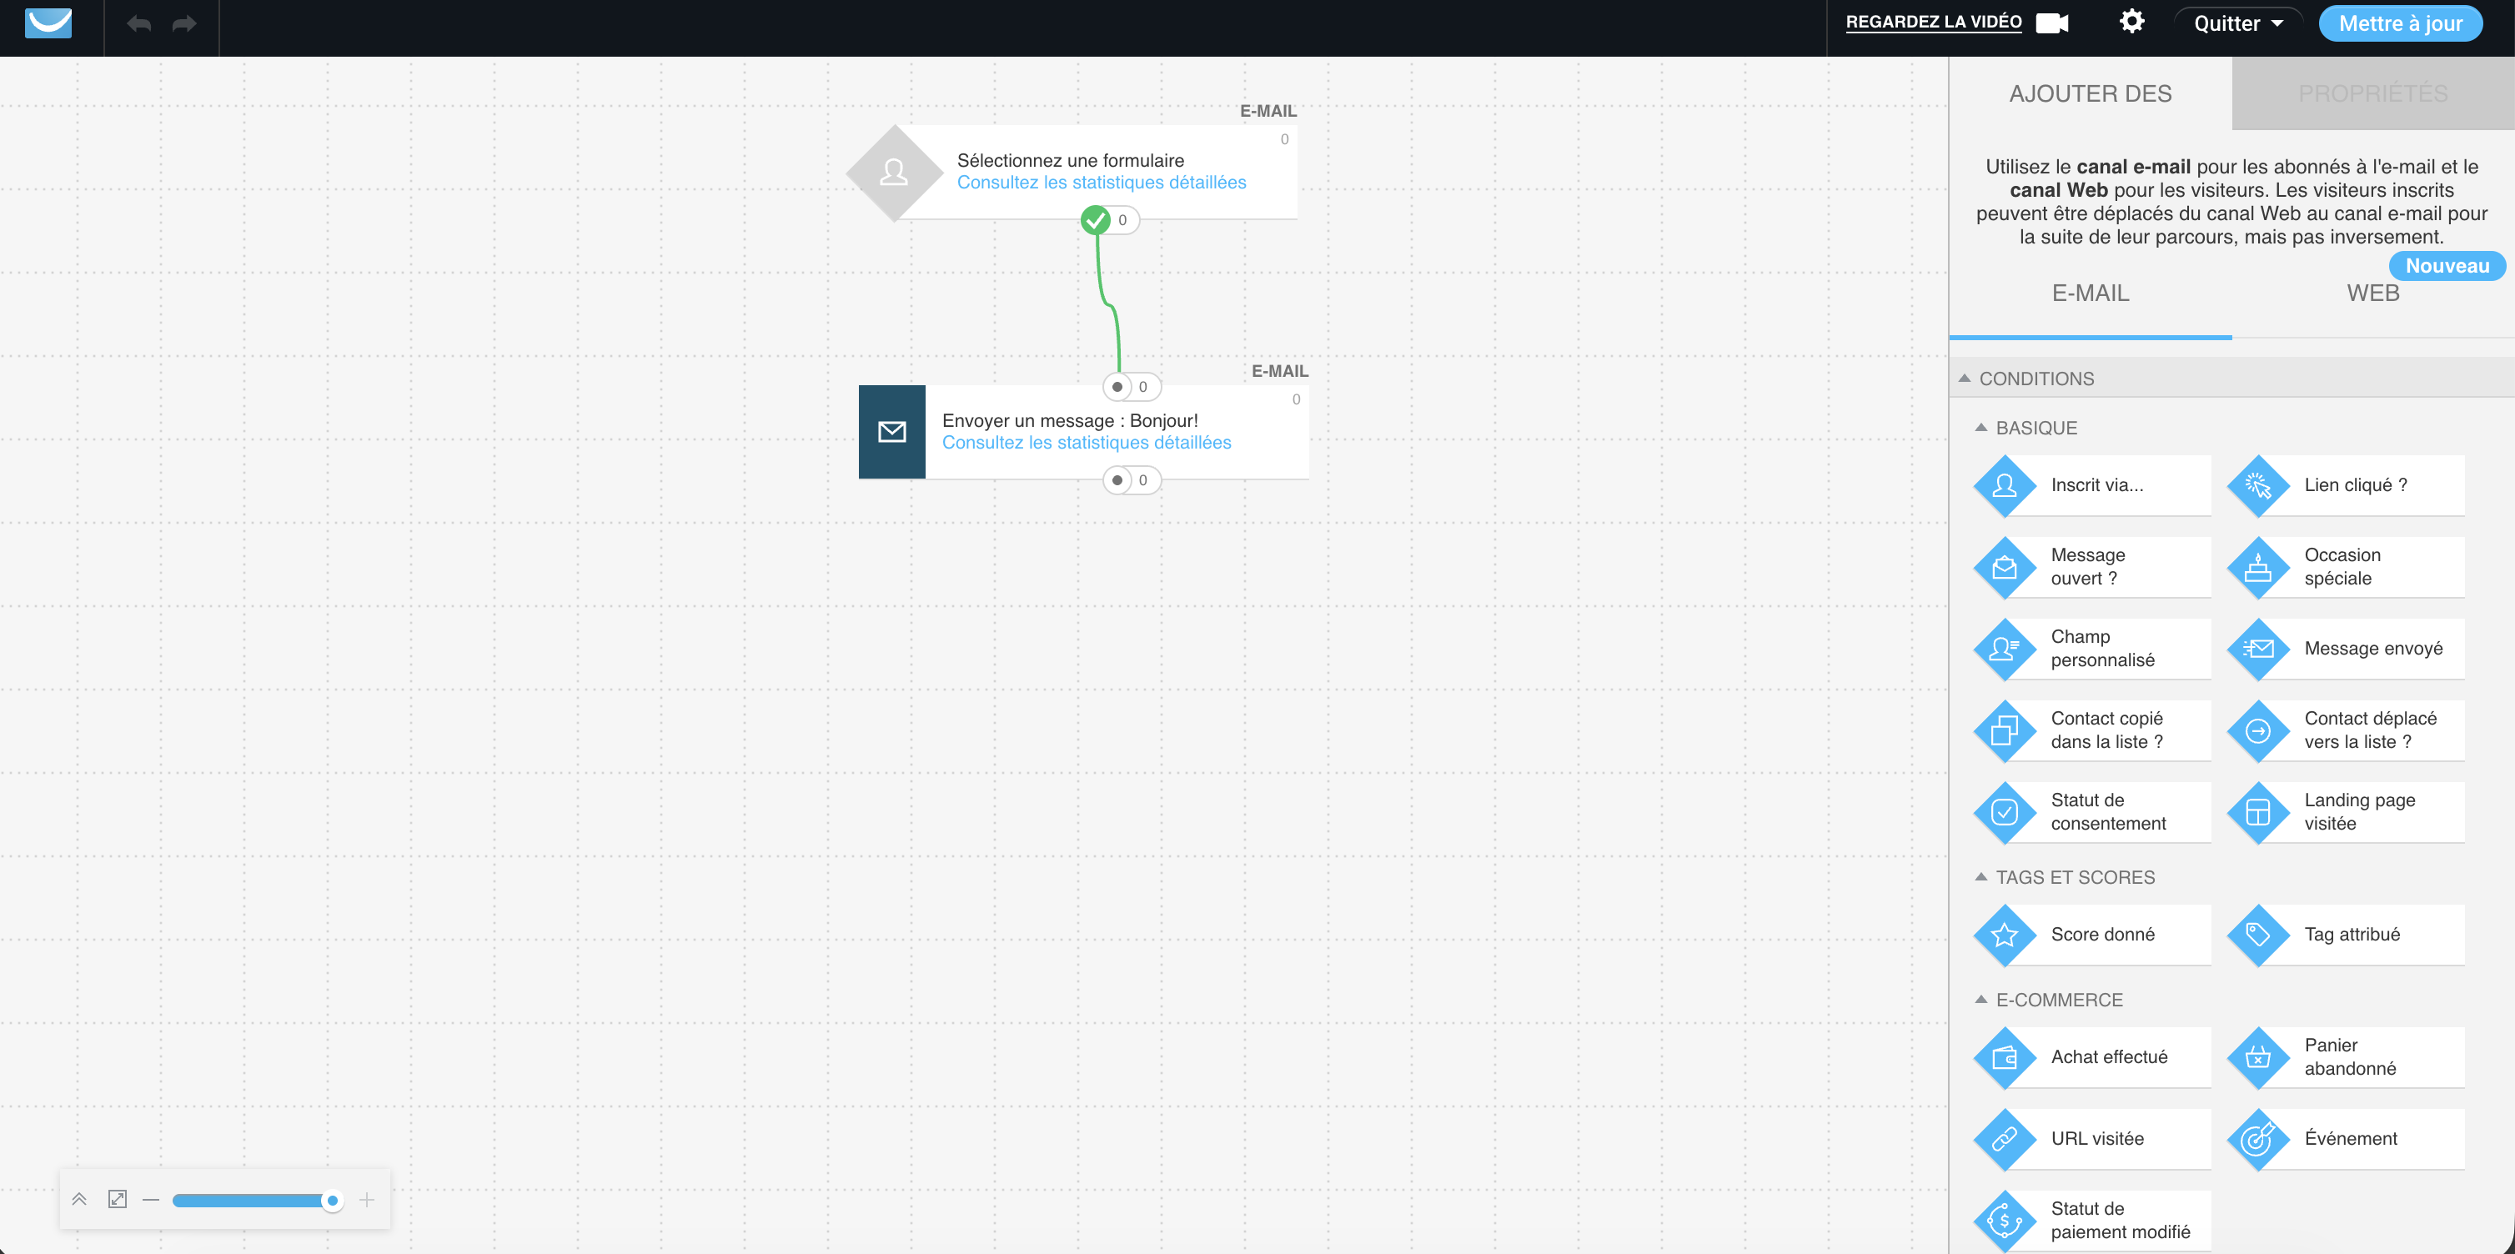Select the Message ouvert condition icon
This screenshot has height=1254, width=2515.
click(2005, 567)
